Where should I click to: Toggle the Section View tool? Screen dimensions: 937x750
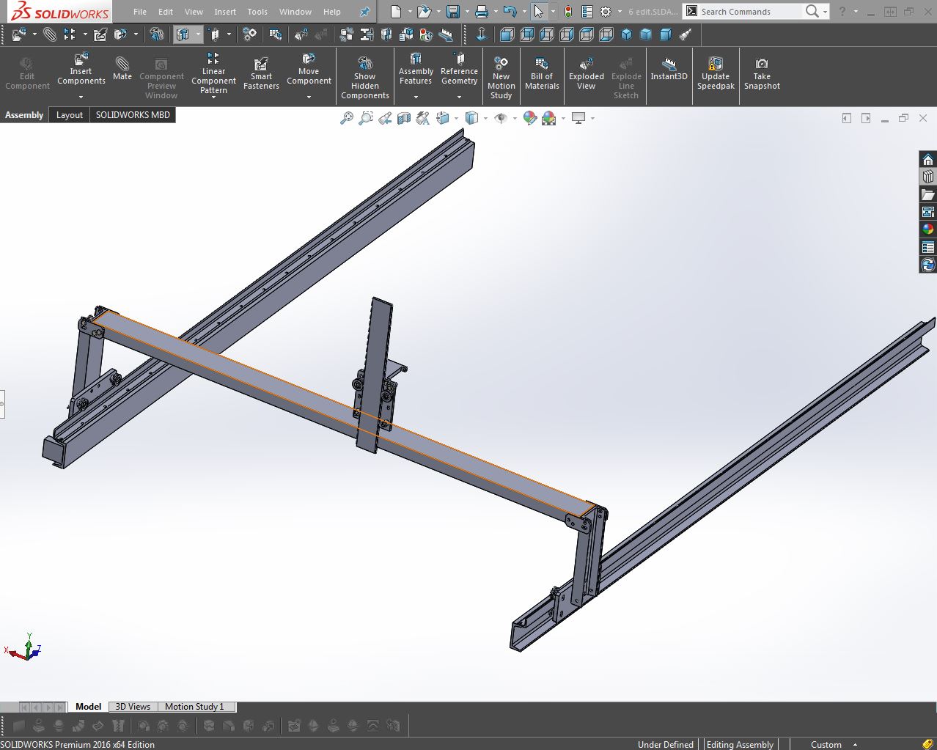(x=404, y=118)
